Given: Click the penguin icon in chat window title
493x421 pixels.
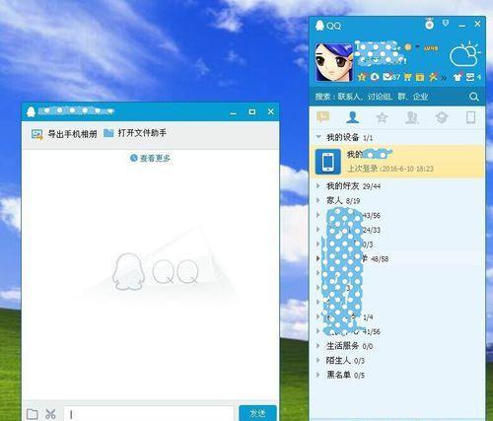Looking at the screenshot, I should pyautogui.click(x=31, y=111).
